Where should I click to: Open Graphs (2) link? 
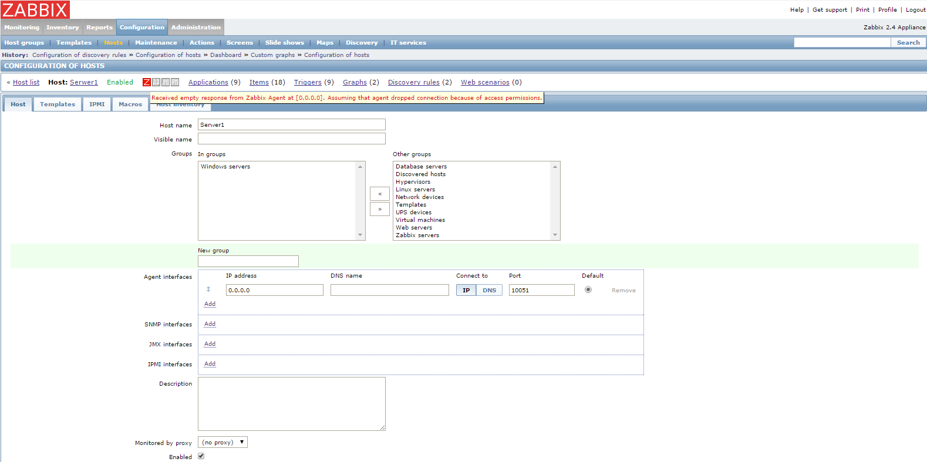[x=355, y=82]
